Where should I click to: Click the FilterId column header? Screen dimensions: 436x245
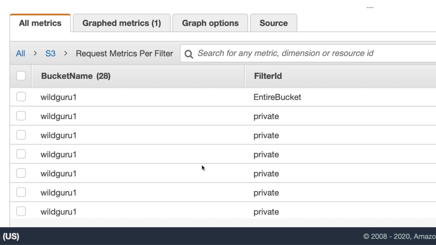point(268,76)
